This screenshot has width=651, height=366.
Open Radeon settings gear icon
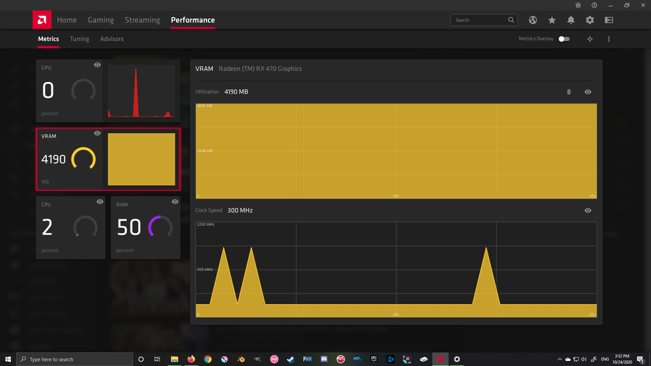point(590,20)
